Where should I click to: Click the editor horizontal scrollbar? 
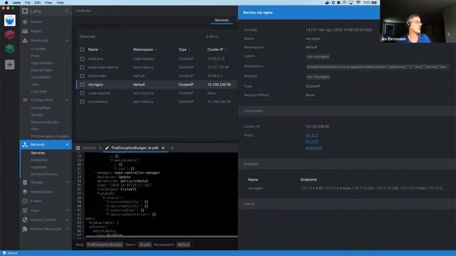(162, 237)
